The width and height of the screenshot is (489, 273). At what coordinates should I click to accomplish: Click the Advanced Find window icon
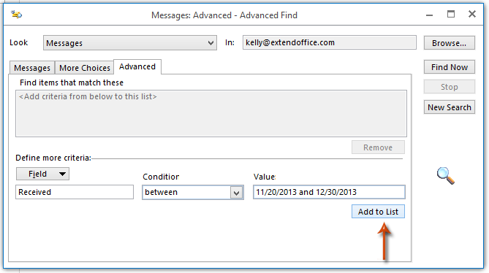click(16, 15)
